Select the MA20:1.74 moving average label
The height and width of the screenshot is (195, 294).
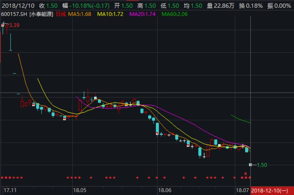[142, 14]
